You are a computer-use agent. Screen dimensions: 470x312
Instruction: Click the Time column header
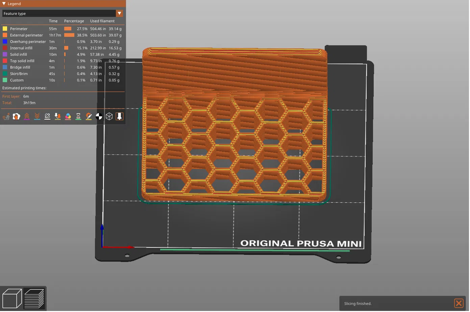point(53,21)
